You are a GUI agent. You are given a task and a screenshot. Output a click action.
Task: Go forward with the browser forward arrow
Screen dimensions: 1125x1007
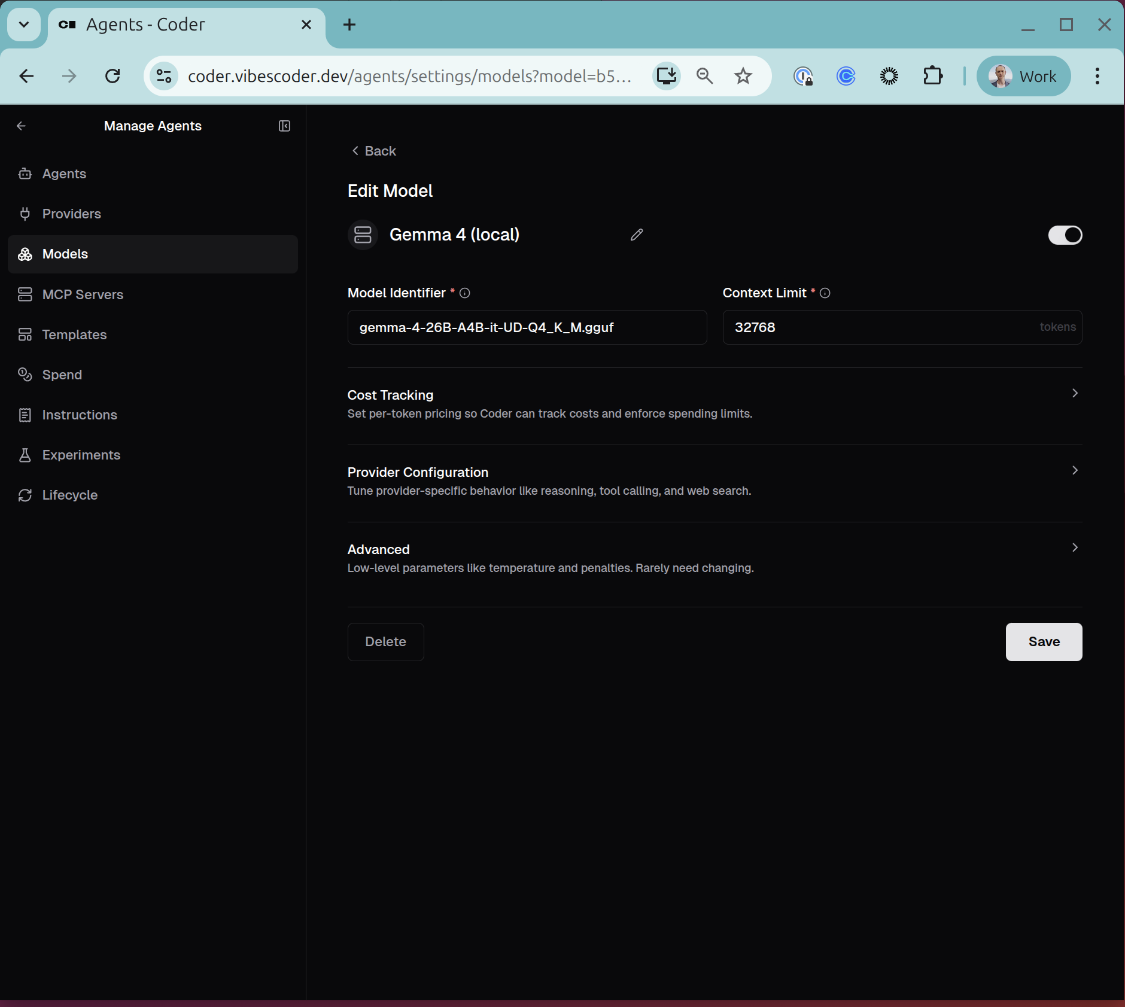click(x=69, y=76)
